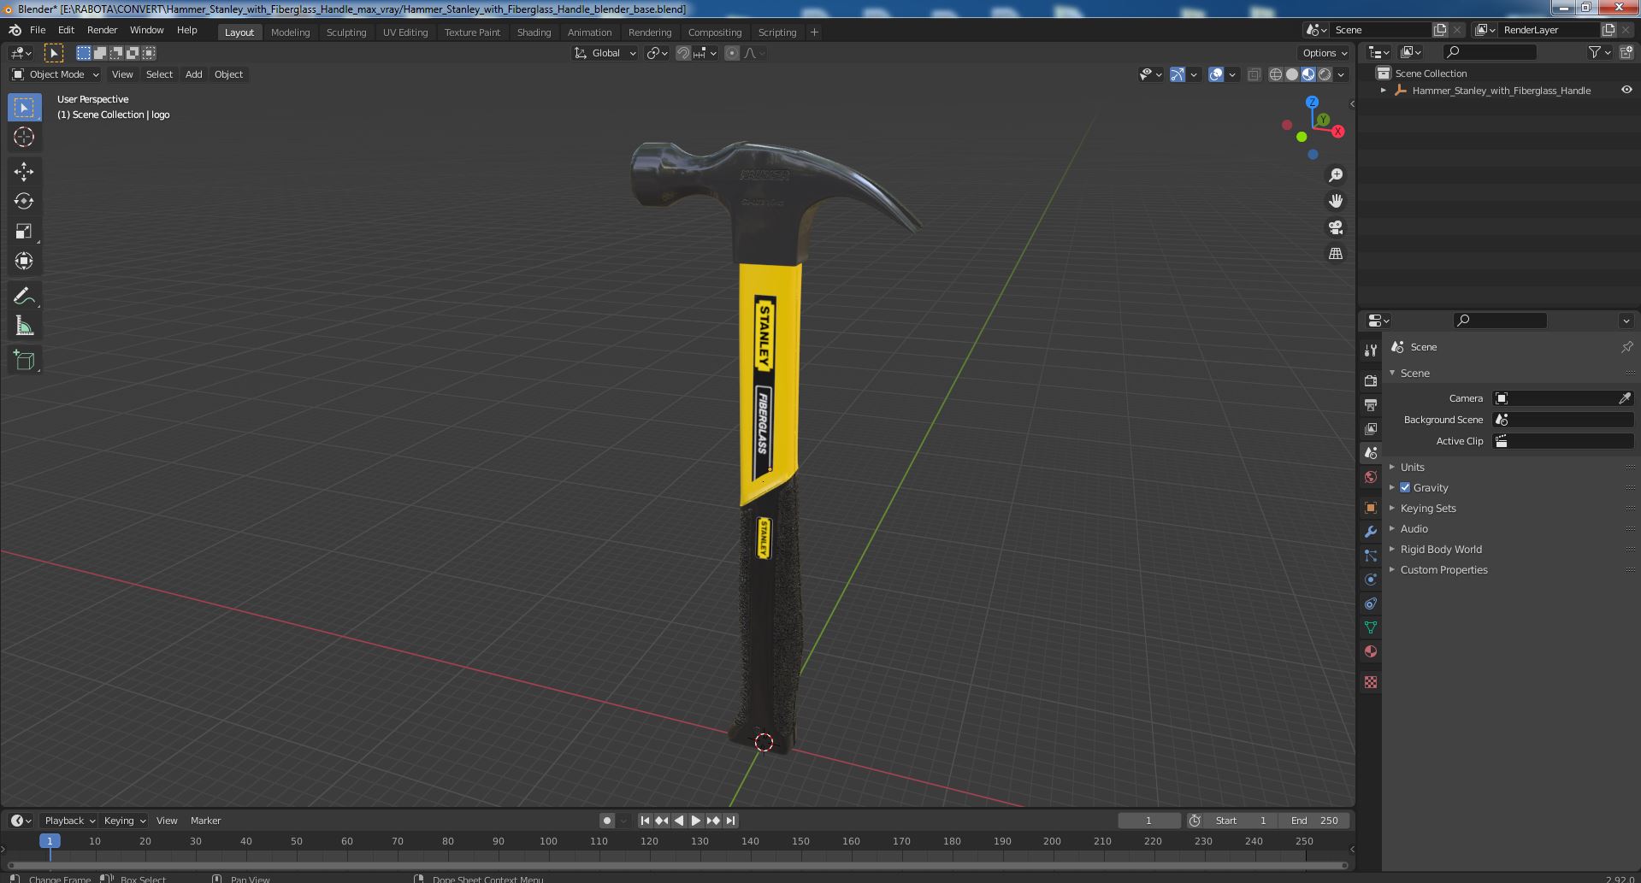
Task: Switch perspective/orthographic grid icon
Action: click(x=1335, y=254)
